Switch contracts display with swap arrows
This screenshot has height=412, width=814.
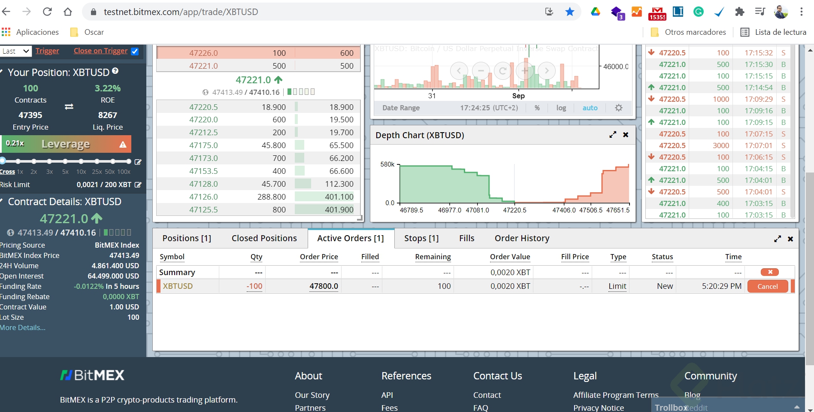69,106
